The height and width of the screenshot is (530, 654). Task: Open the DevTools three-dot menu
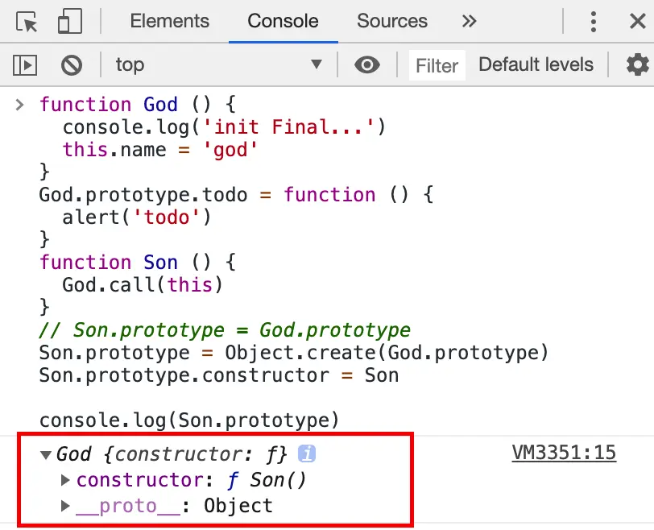pyautogui.click(x=593, y=22)
